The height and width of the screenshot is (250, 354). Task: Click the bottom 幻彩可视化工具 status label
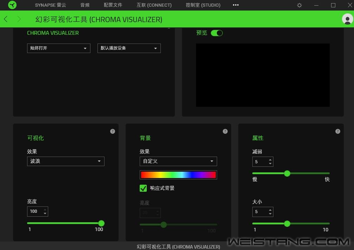(178, 247)
